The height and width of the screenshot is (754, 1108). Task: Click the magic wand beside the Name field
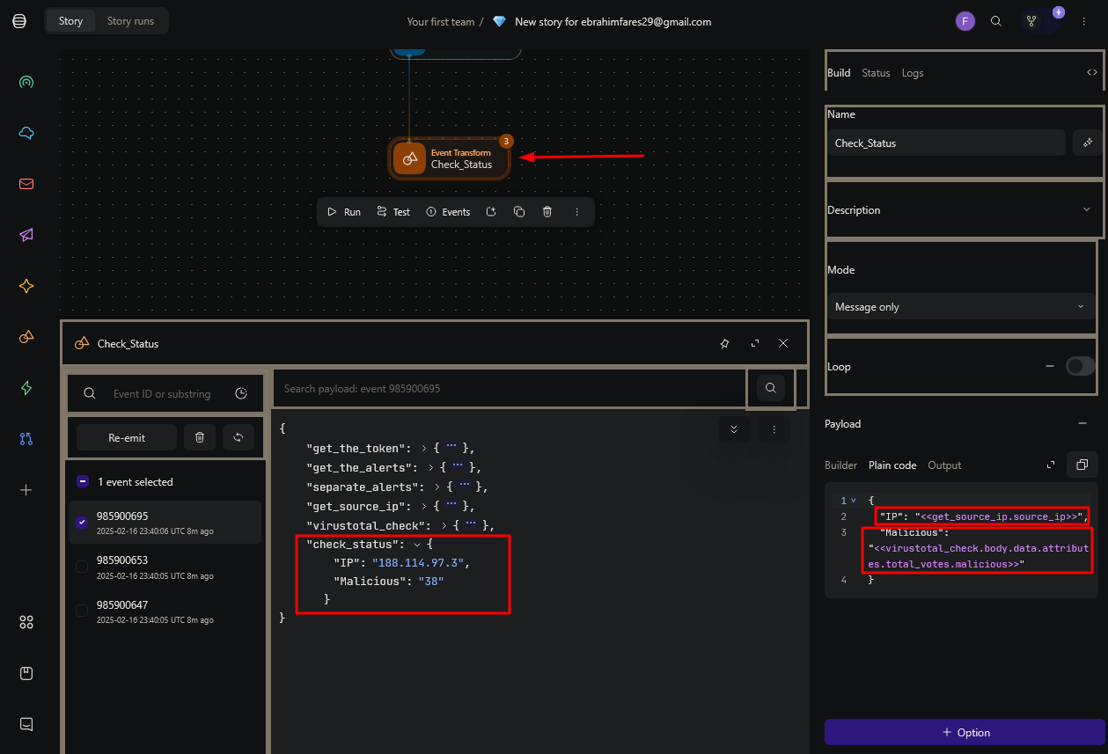point(1088,143)
